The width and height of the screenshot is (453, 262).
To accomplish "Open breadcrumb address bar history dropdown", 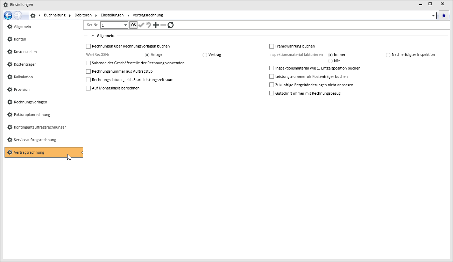I will click(x=434, y=15).
